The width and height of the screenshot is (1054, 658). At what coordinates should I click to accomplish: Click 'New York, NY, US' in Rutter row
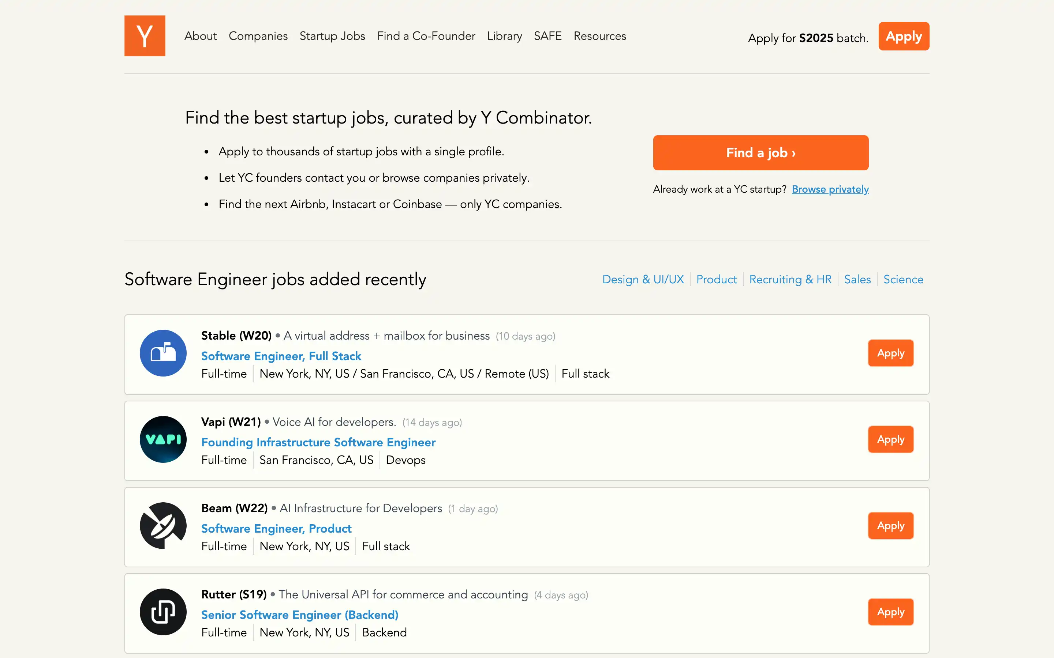pos(304,632)
